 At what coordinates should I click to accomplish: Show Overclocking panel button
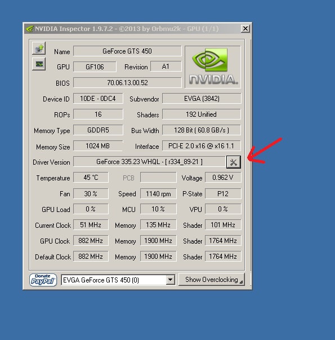coord(212,280)
